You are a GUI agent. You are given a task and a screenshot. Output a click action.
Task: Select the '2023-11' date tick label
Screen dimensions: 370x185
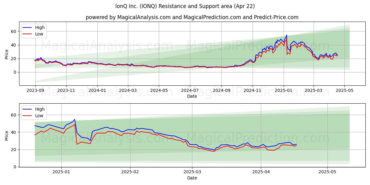click(x=66, y=90)
